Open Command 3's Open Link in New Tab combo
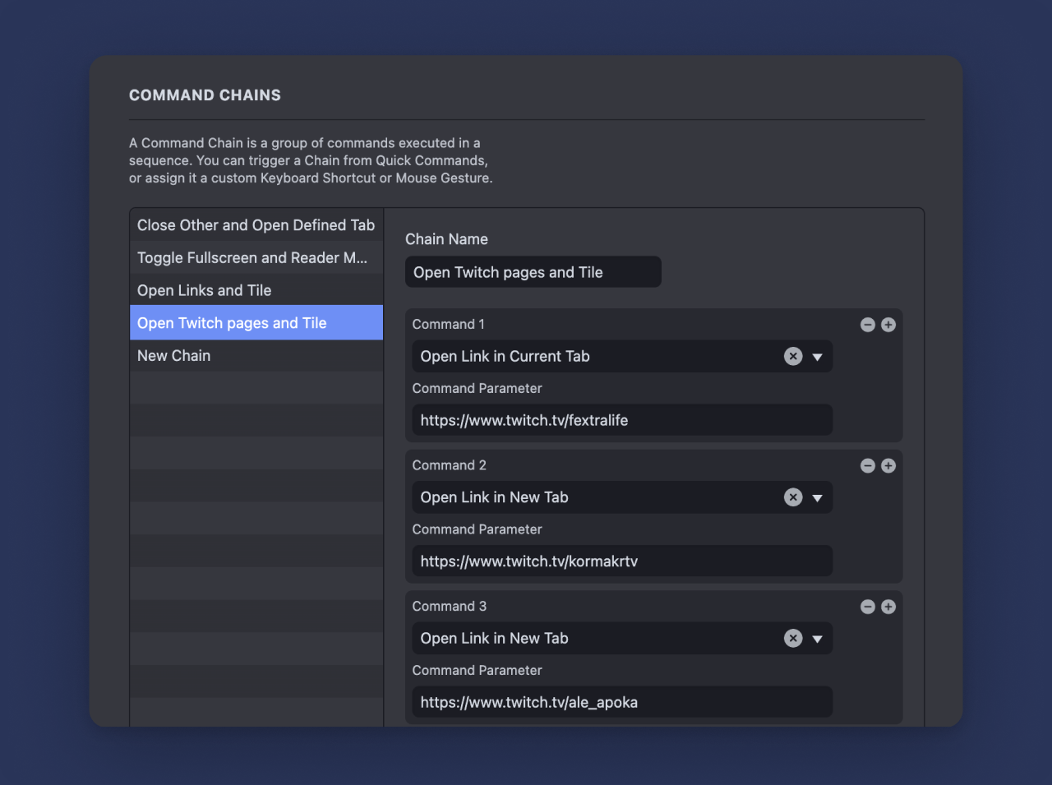The image size is (1052, 785). click(622, 639)
